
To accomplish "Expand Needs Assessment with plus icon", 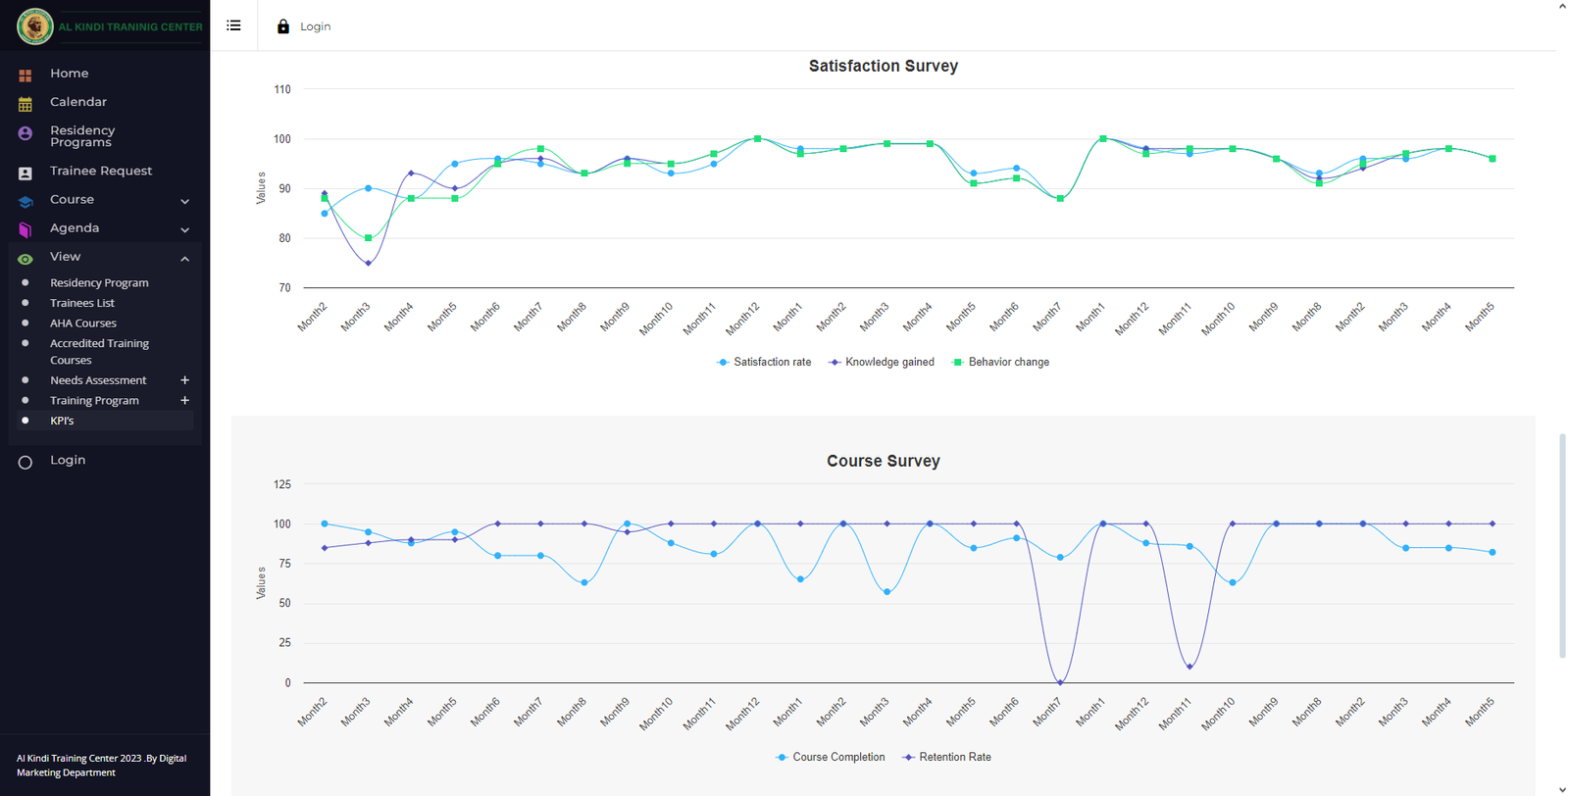I will click(184, 380).
